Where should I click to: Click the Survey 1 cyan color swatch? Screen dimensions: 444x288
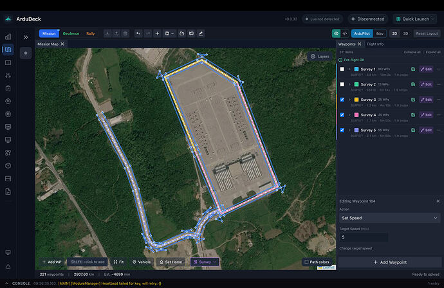coord(356,69)
